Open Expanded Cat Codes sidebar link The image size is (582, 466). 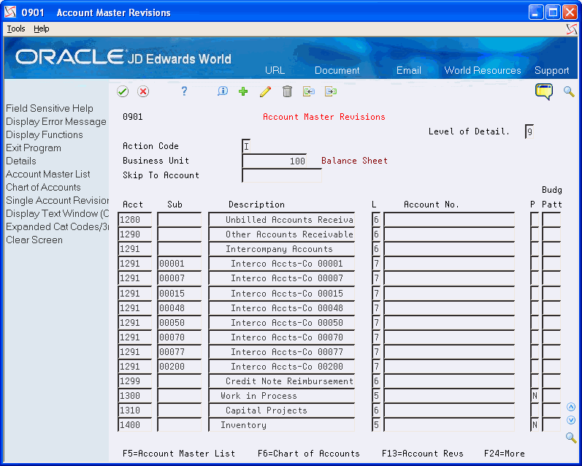[x=57, y=226]
